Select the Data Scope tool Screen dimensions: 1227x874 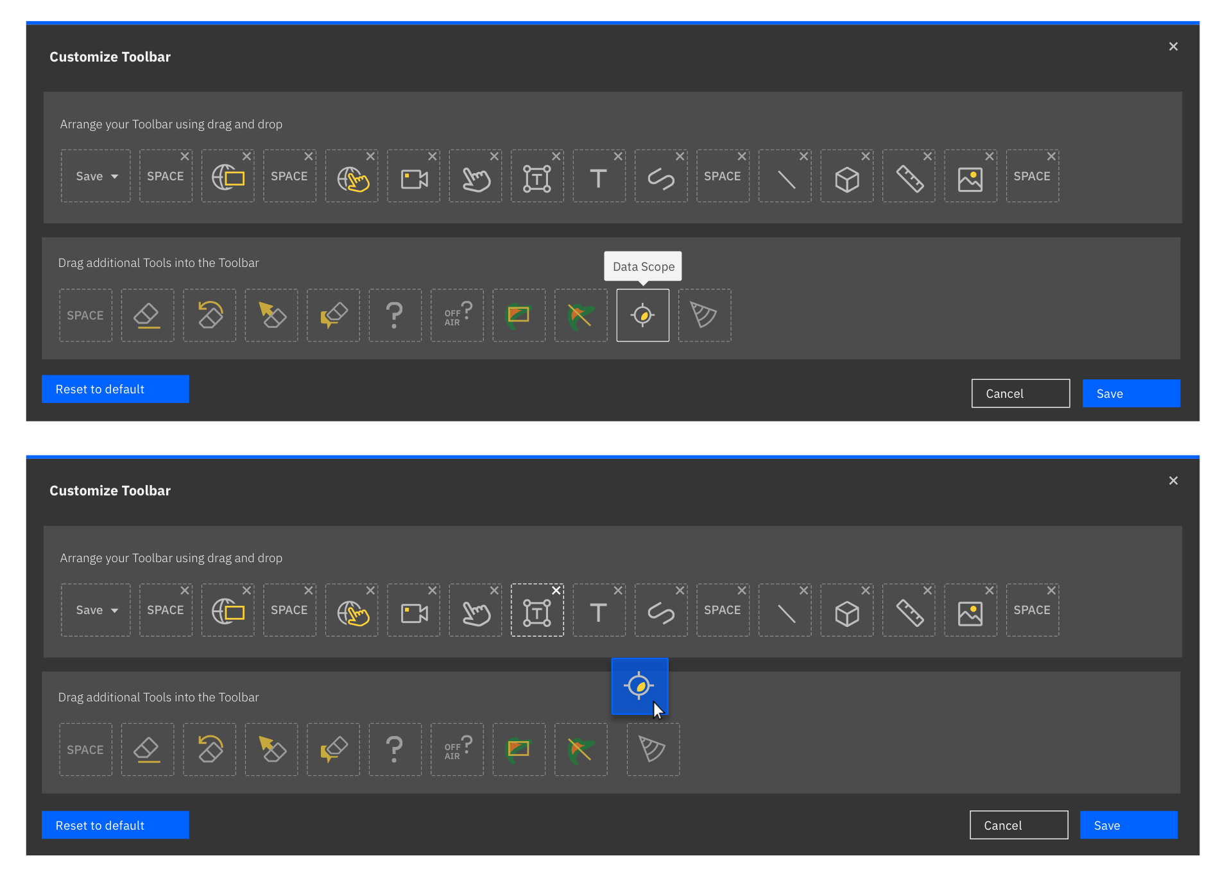[642, 315]
